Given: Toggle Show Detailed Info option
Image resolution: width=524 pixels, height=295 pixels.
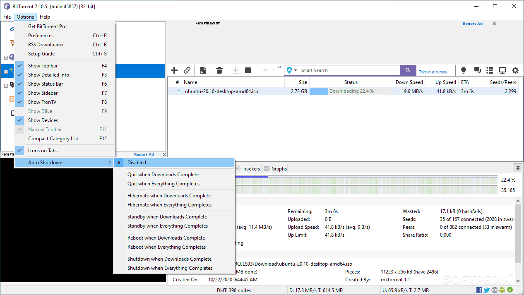Looking at the screenshot, I should (x=65, y=75).
